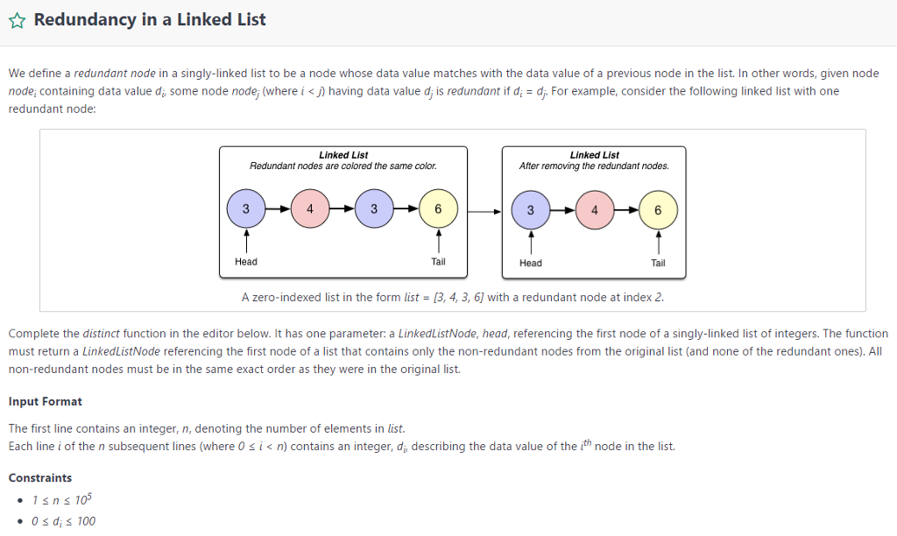Select the purple Head node labeled 3
897x536 pixels.
[x=246, y=208]
